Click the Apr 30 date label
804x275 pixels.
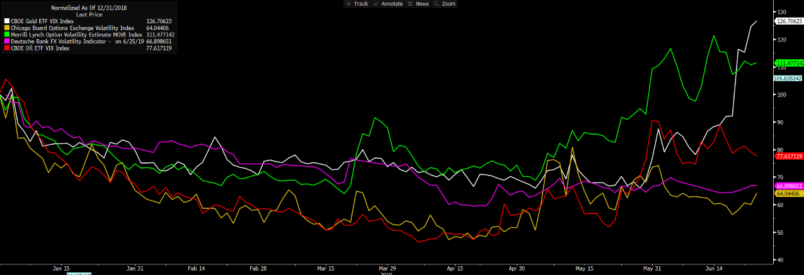[x=517, y=268]
